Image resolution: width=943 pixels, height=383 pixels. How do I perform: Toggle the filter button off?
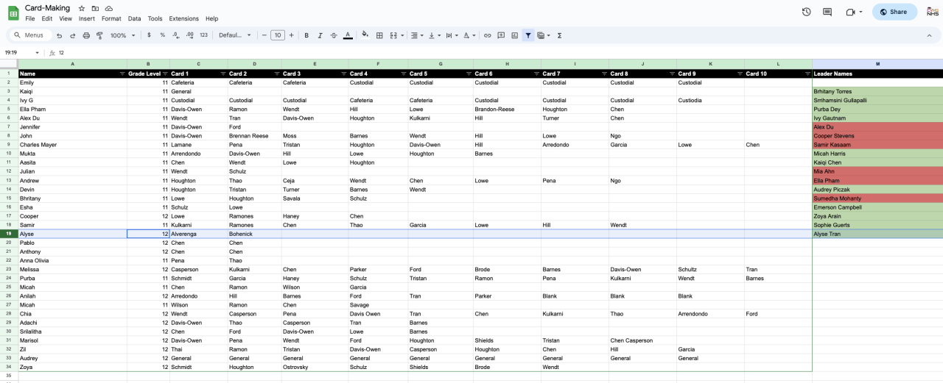tap(528, 35)
